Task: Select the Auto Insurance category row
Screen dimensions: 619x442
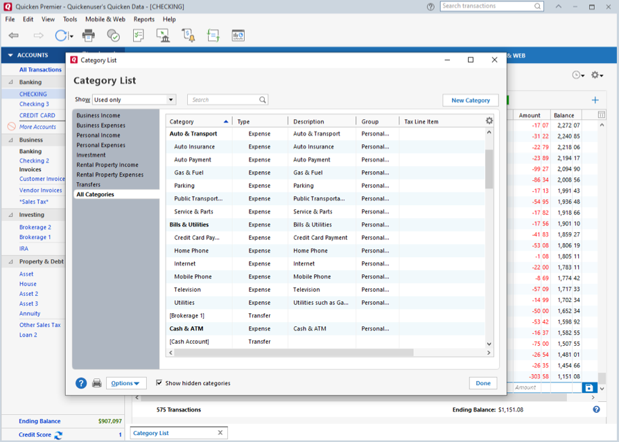Action: click(325, 147)
